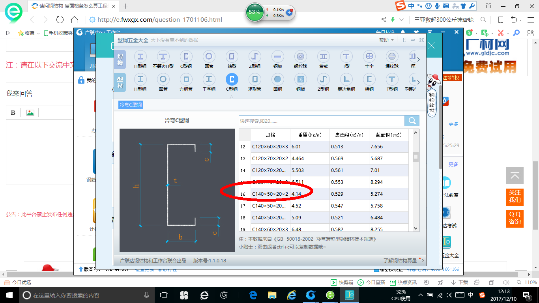Switch to the 型材 category tab
Screen dimensions: 539x303
pos(120,82)
